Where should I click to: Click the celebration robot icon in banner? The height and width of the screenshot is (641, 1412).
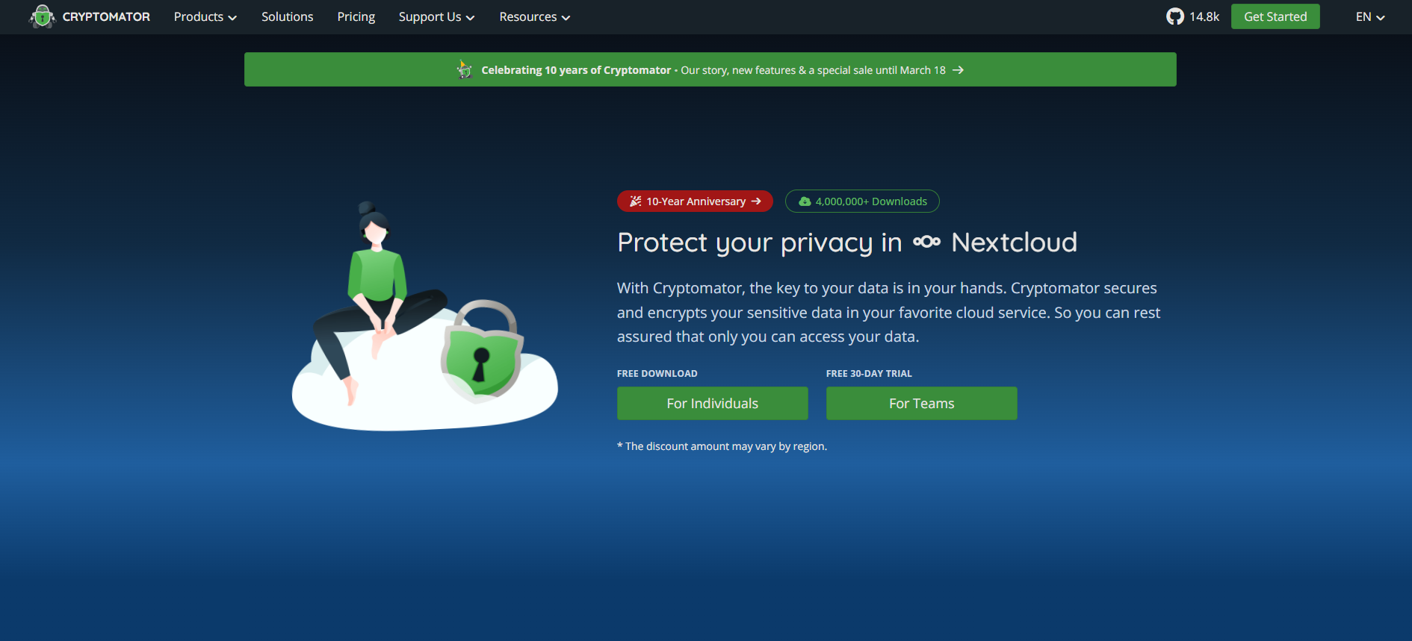coord(465,70)
